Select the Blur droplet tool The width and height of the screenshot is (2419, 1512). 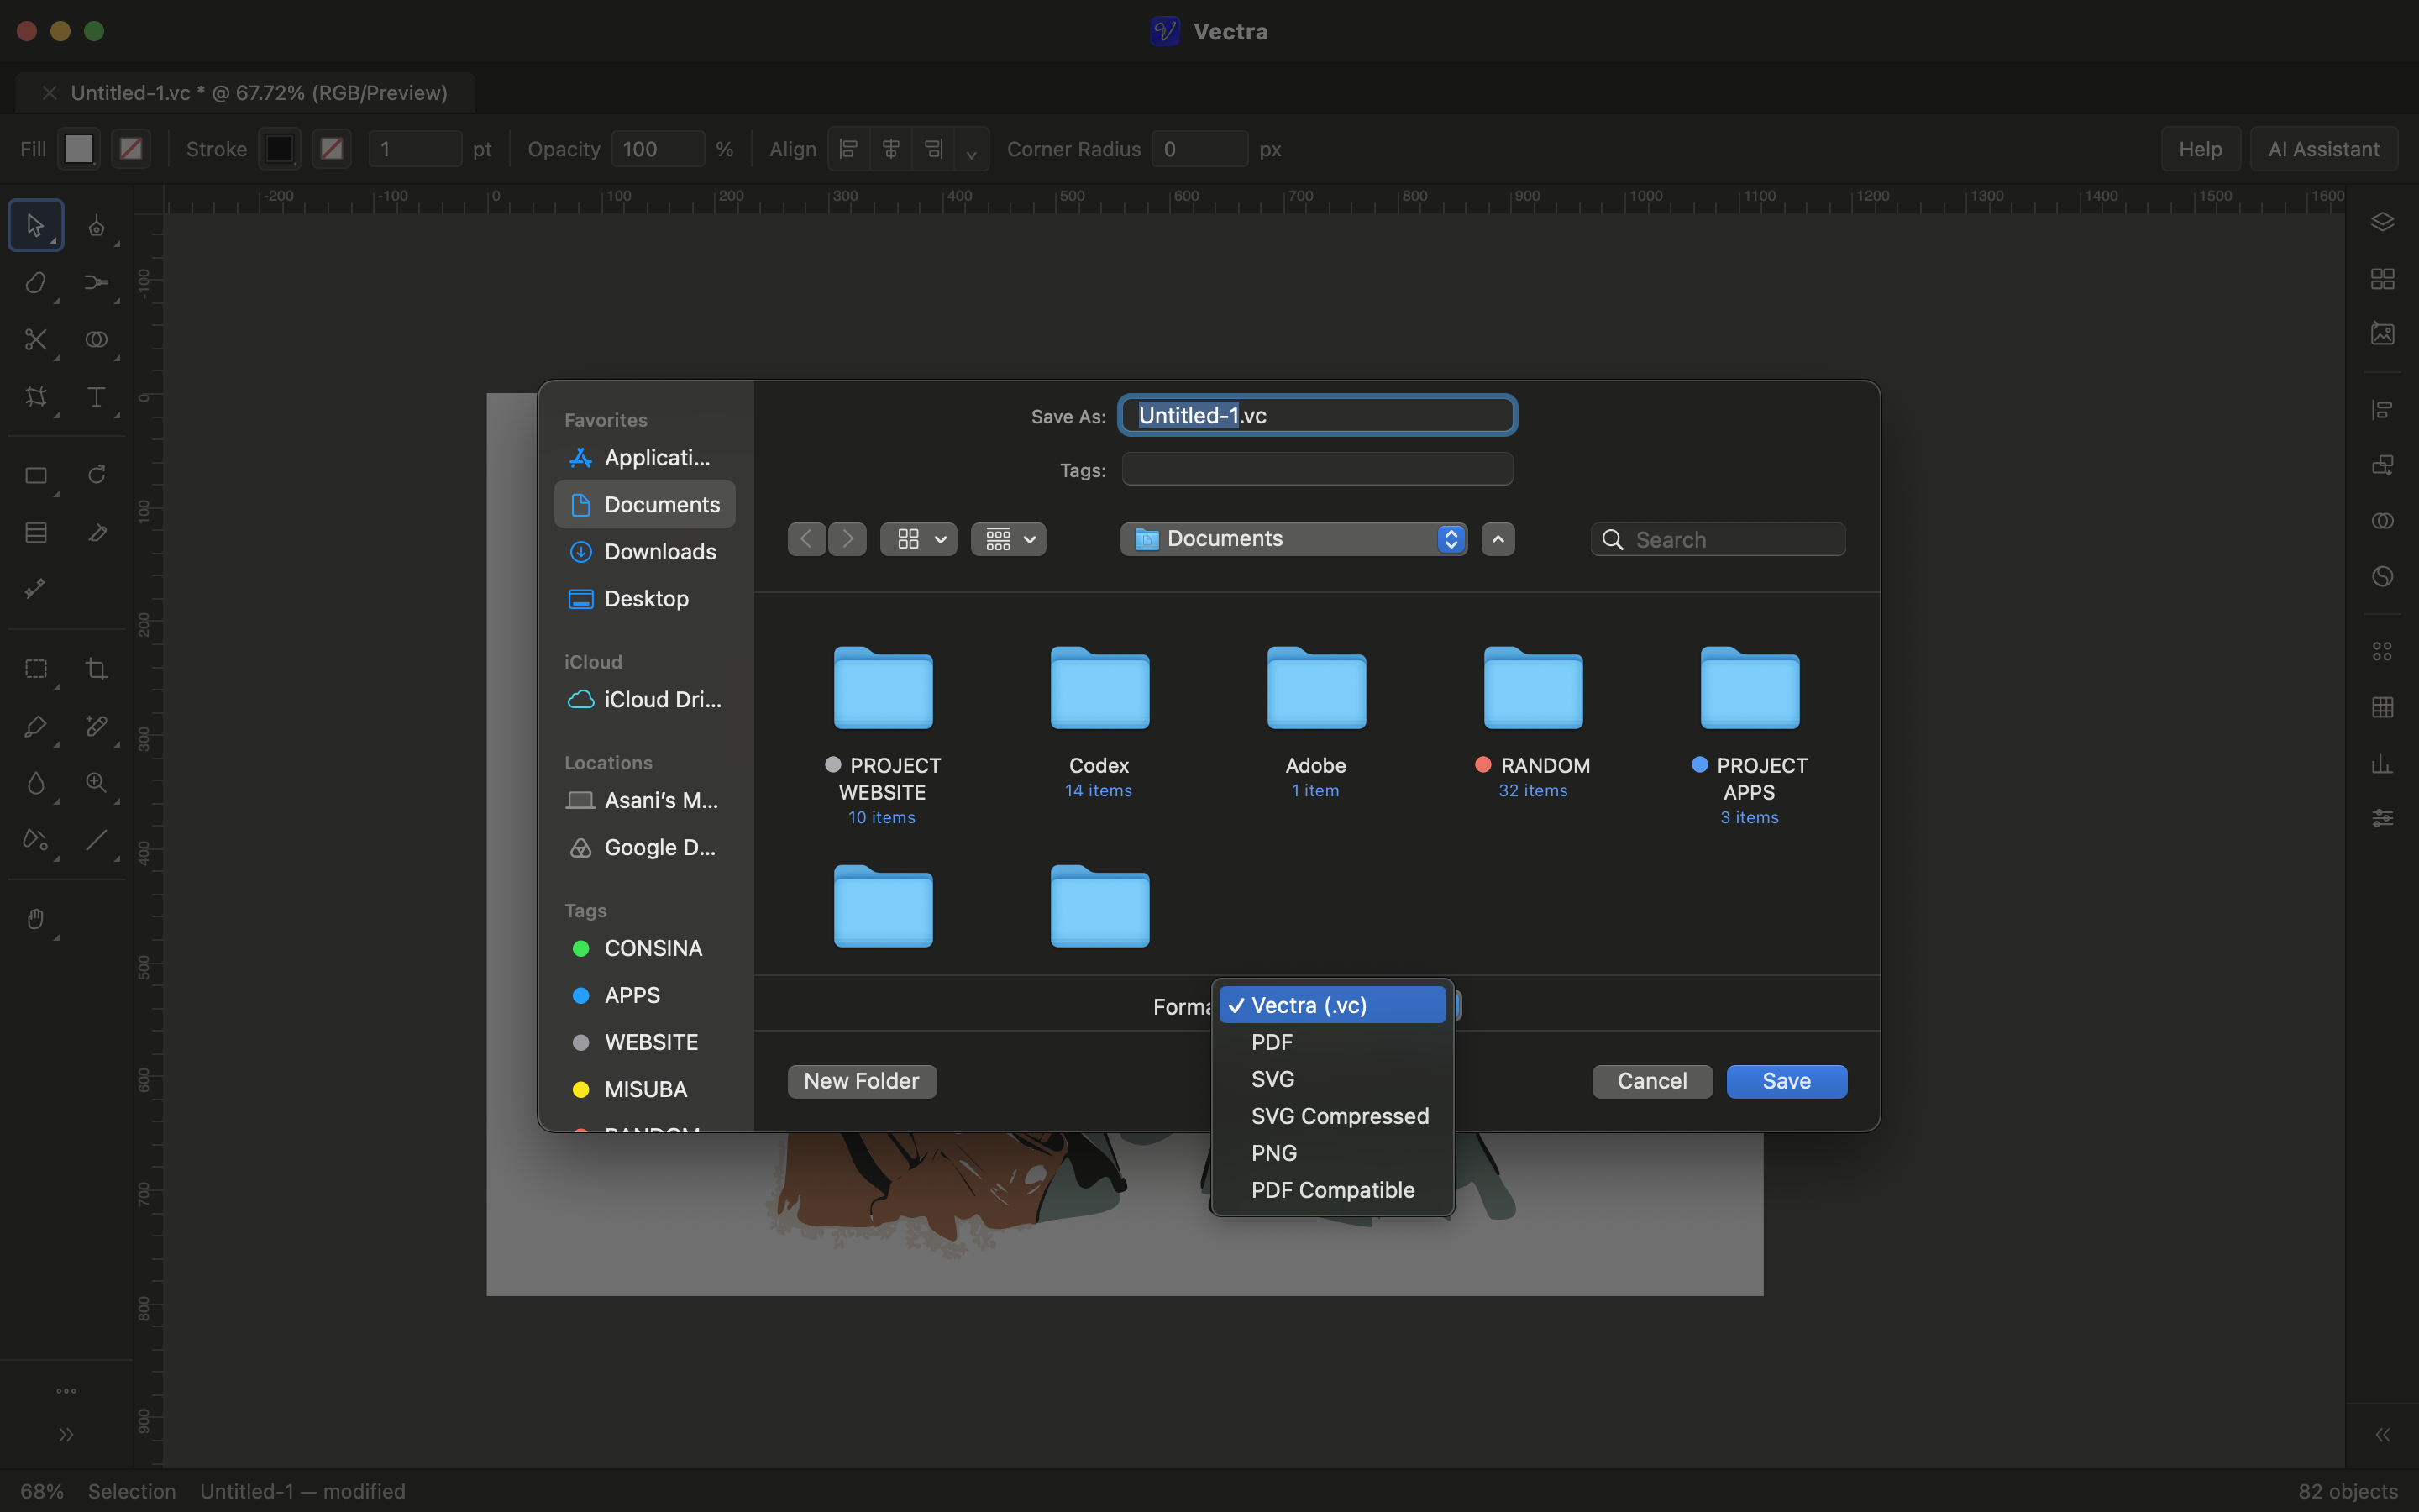[36, 783]
